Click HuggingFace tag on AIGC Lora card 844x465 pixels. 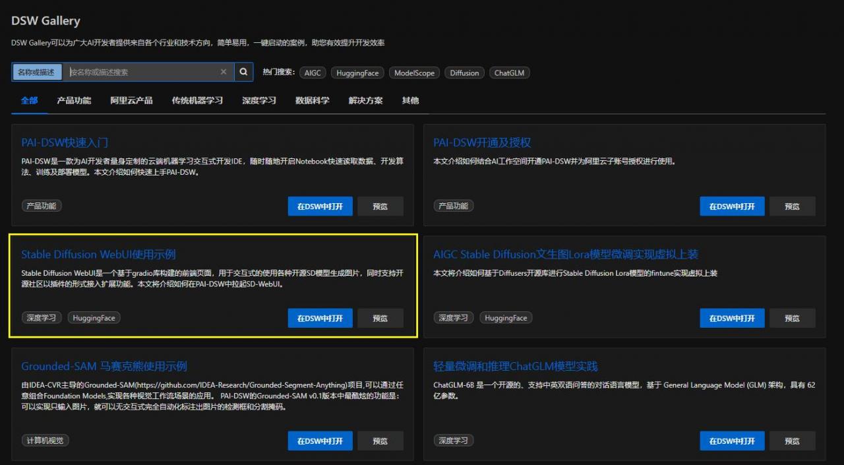(506, 318)
